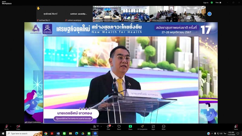Open Microsoft Edge from the taskbar
The width and height of the screenshot is (242, 136).
(x=77, y=134)
